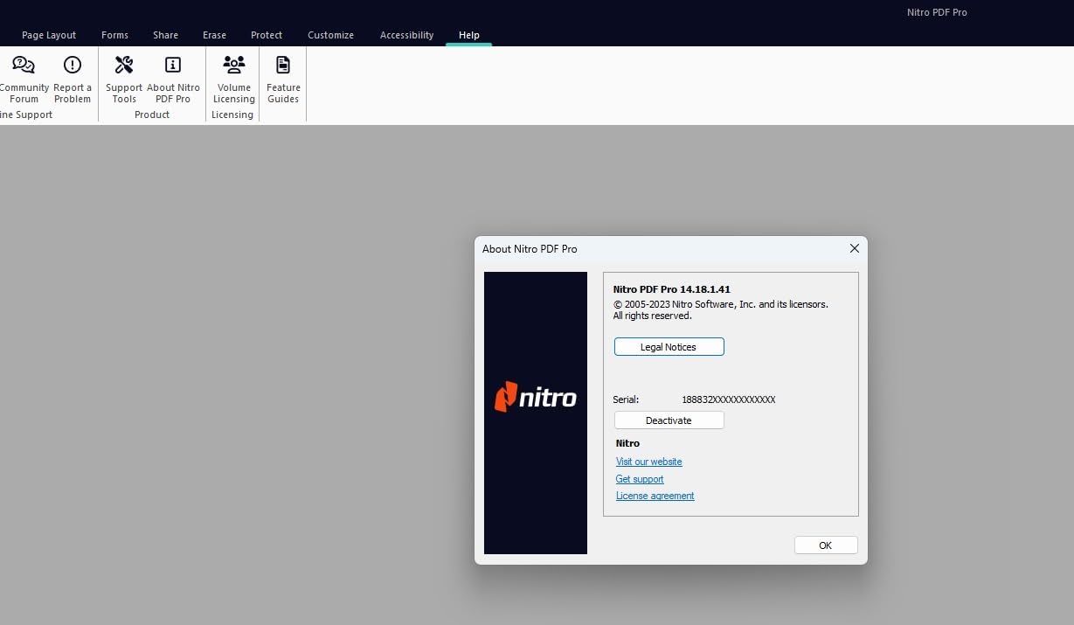The image size is (1074, 625).
Task: Open the Feature Guides
Action: [x=282, y=77]
